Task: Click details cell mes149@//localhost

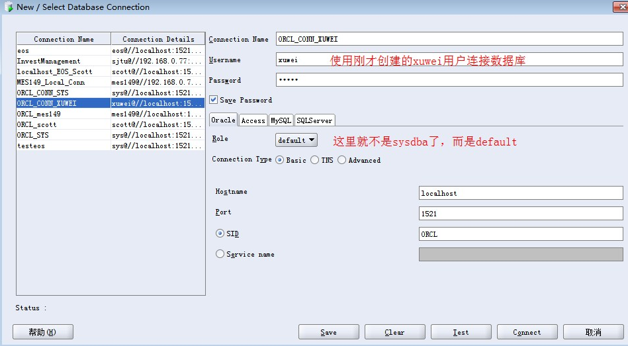Action: point(157,114)
